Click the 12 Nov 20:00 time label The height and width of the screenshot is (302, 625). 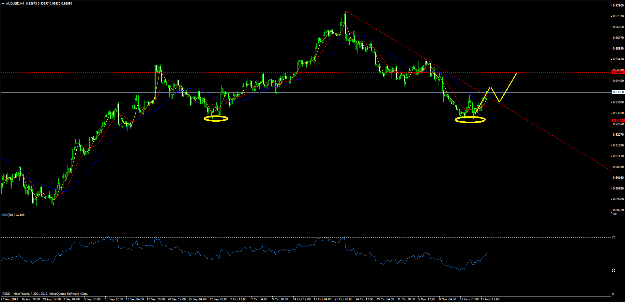click(469, 299)
